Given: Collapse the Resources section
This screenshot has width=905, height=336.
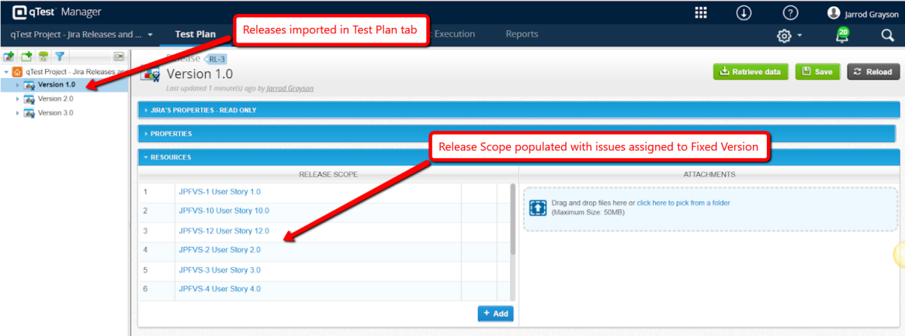Looking at the screenshot, I should point(518,157).
